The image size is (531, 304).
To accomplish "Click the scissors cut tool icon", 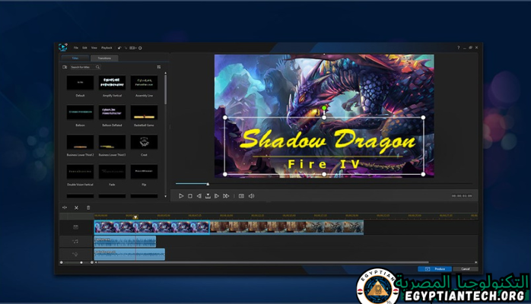I will point(76,207).
